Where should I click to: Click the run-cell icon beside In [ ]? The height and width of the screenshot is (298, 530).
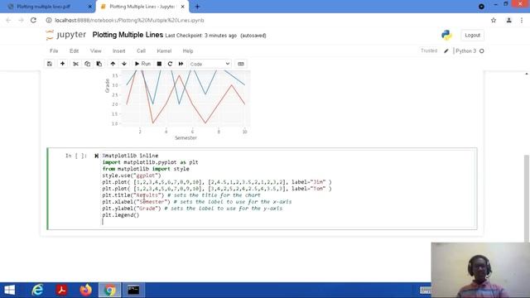coord(96,156)
